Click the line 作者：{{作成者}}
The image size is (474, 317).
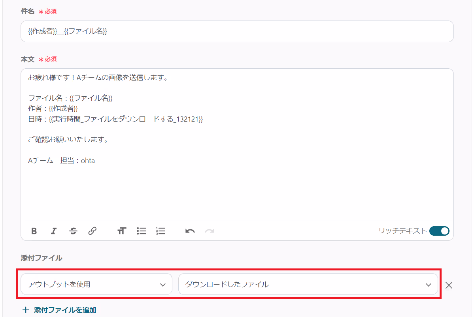click(53, 109)
